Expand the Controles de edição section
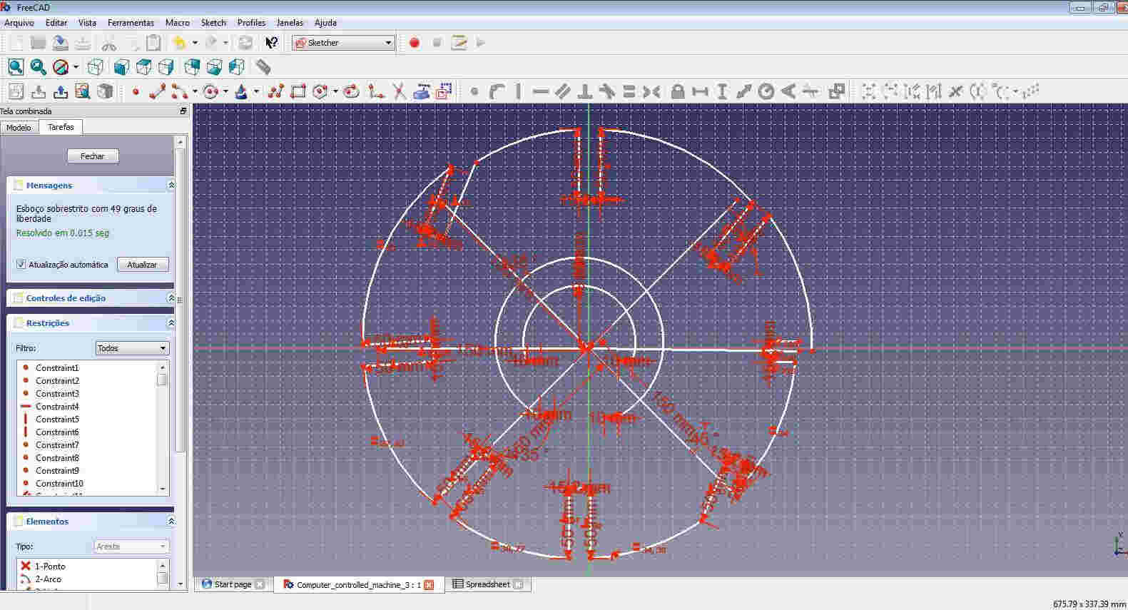The height and width of the screenshot is (610, 1128). point(171,298)
